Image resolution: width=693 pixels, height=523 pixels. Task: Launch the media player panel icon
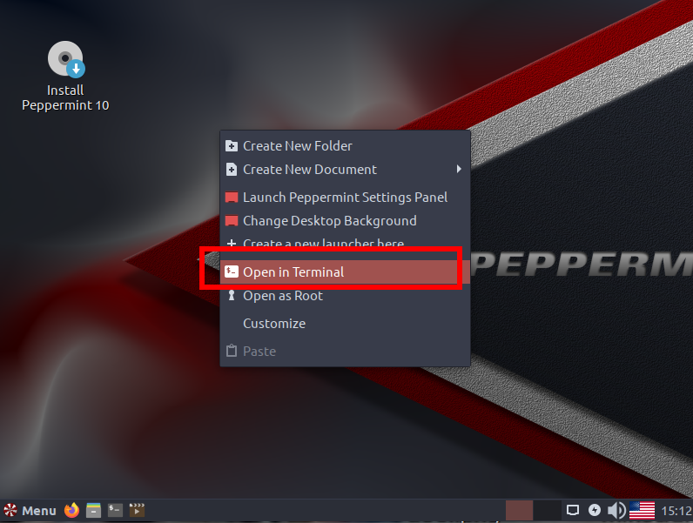(137, 510)
